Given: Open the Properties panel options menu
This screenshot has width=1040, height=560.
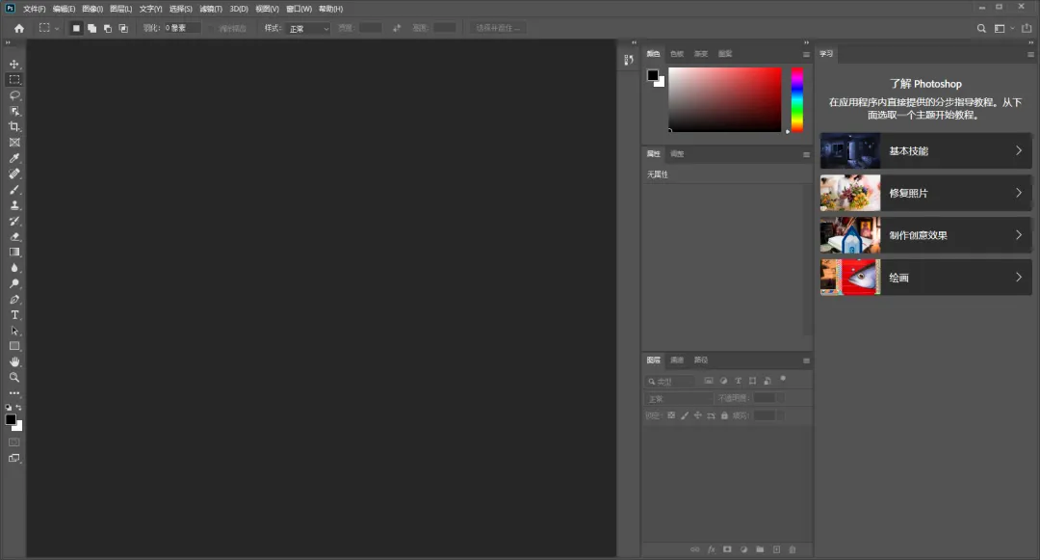Looking at the screenshot, I should point(806,154).
